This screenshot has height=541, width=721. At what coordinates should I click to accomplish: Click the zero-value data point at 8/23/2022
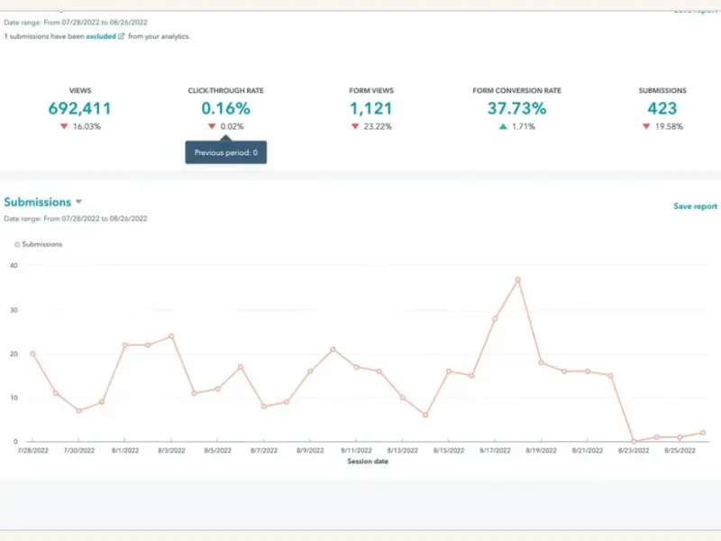pyautogui.click(x=634, y=442)
